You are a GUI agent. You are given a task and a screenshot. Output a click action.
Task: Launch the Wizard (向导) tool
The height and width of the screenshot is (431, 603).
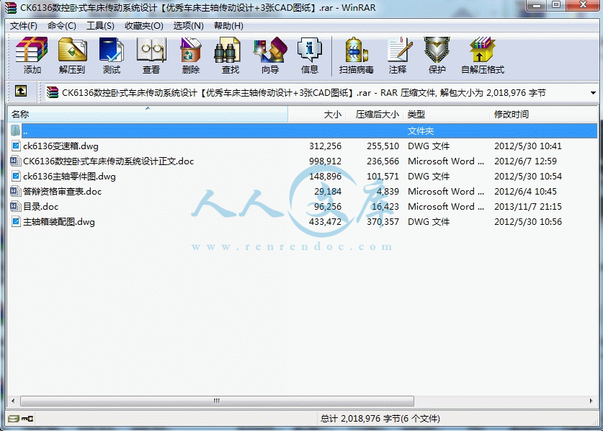point(270,50)
